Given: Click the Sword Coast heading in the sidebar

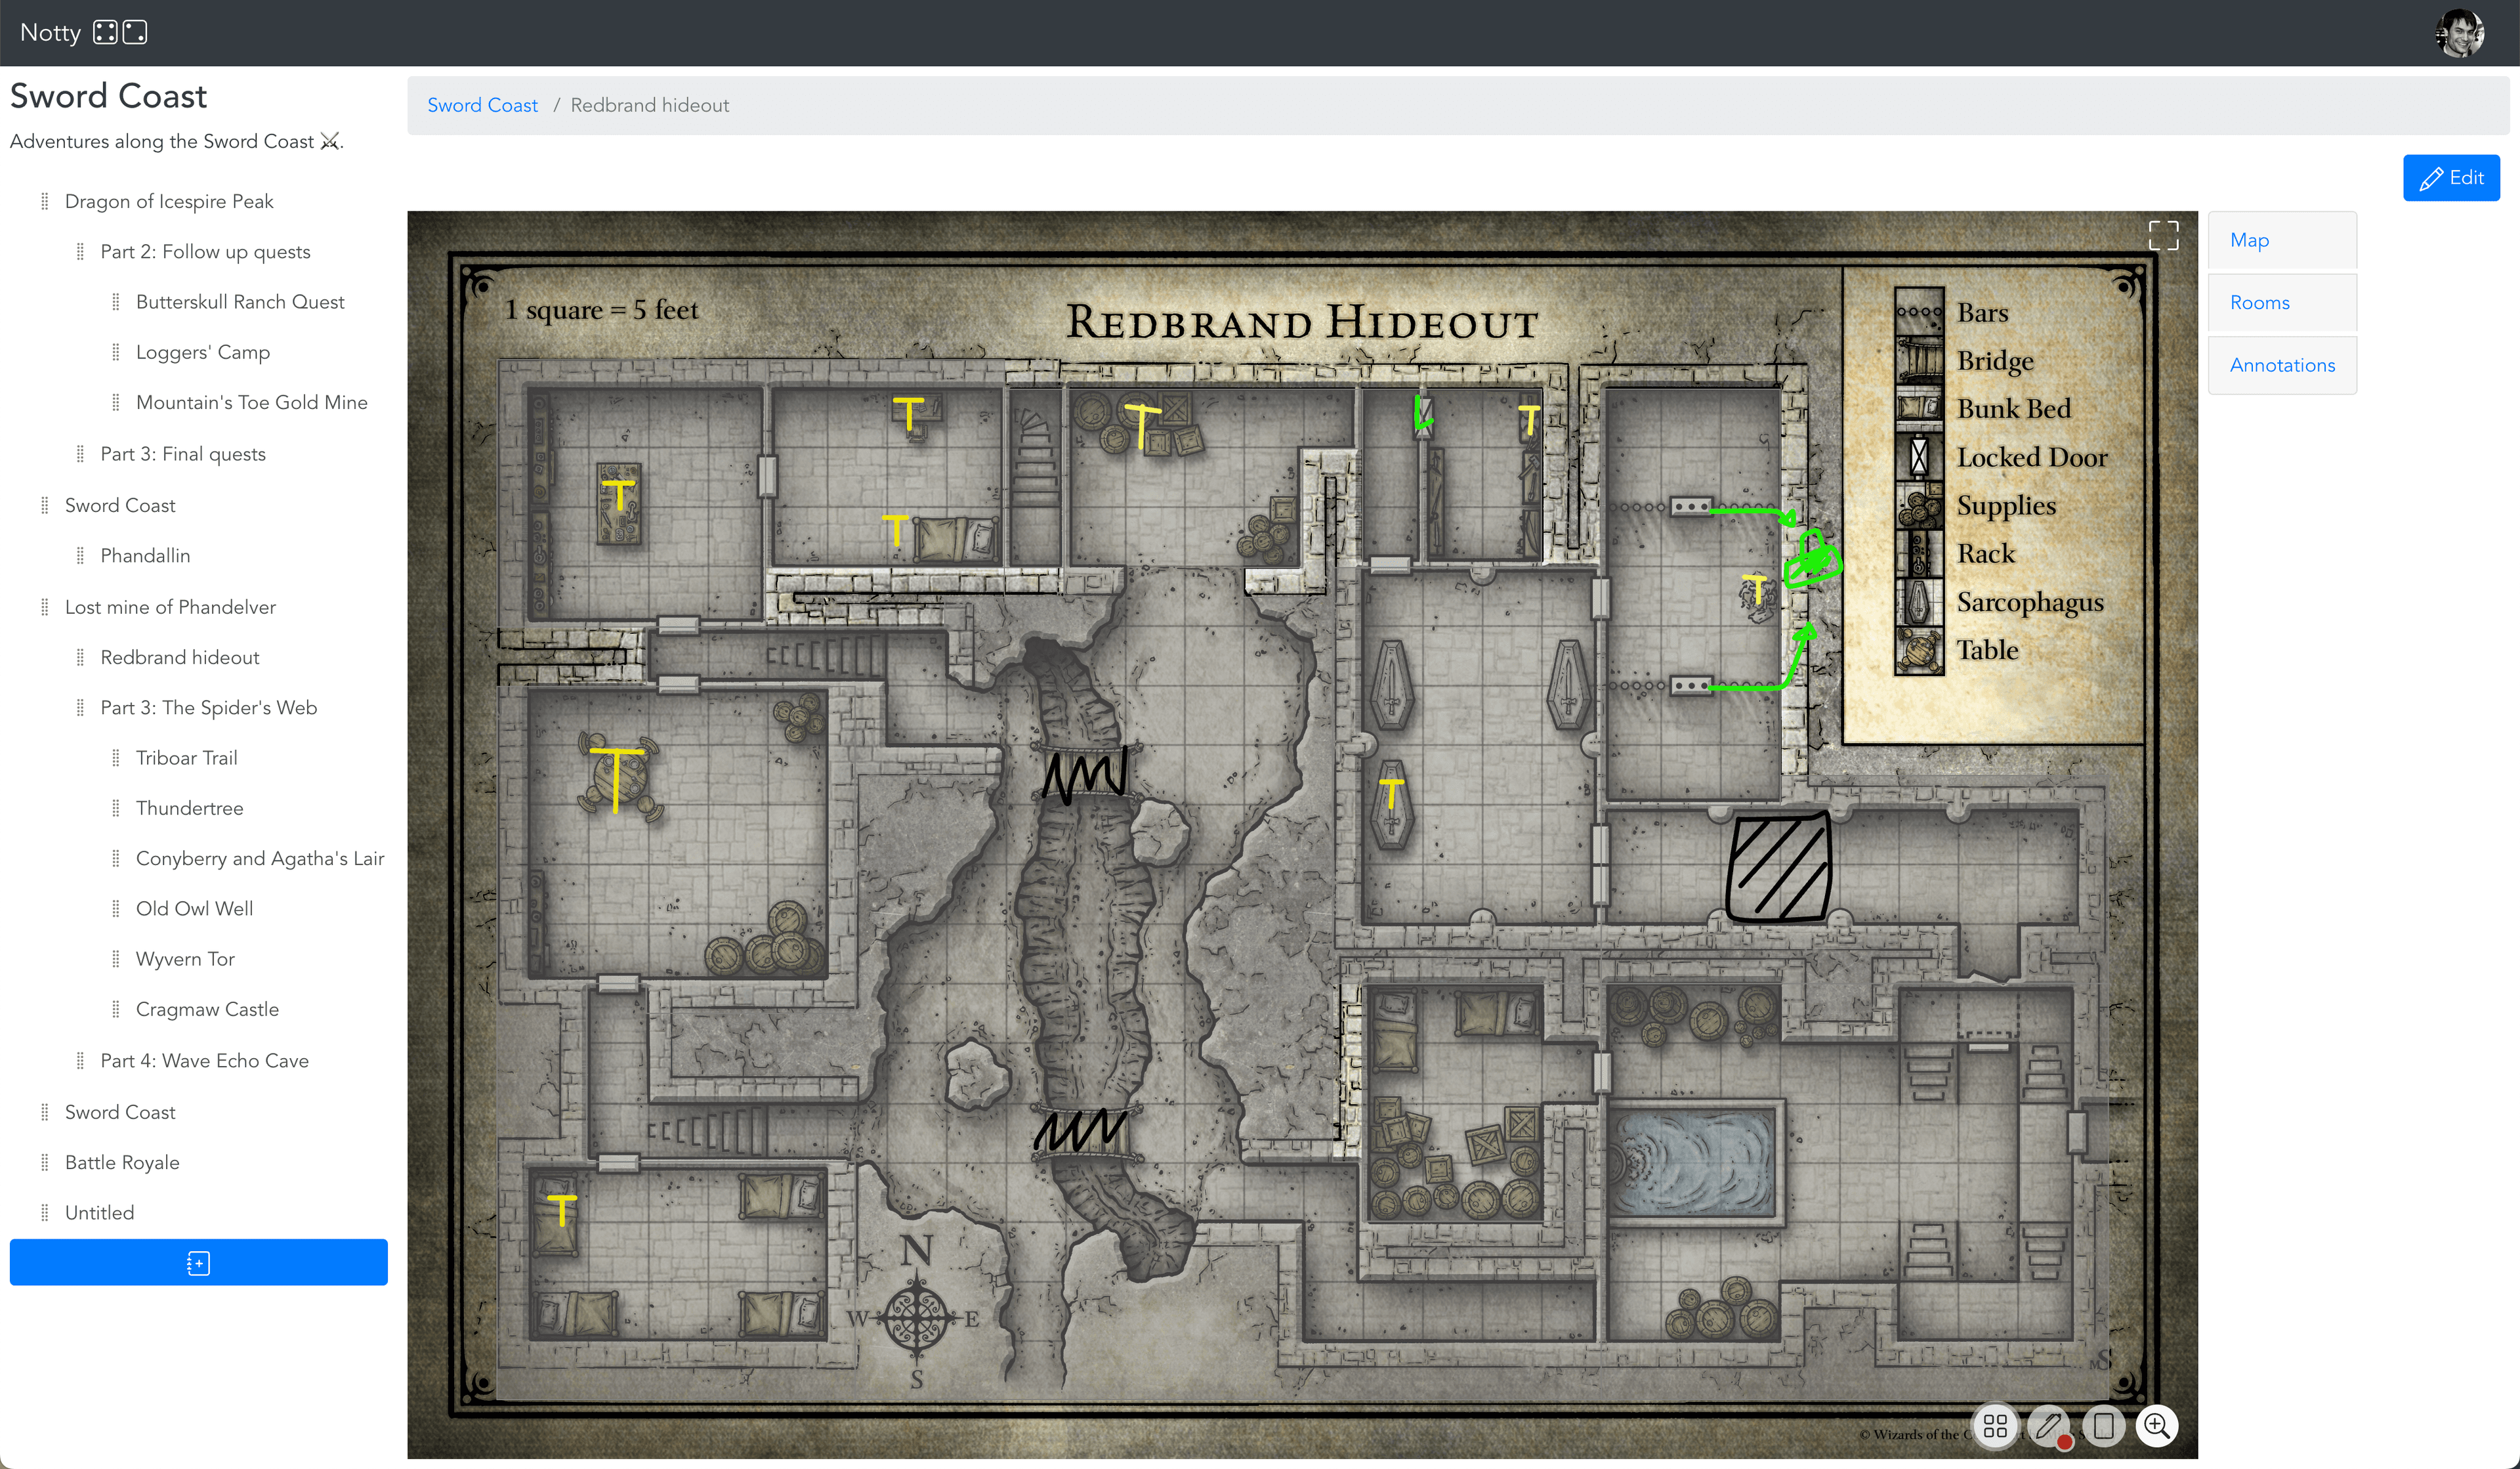Looking at the screenshot, I should (x=109, y=96).
